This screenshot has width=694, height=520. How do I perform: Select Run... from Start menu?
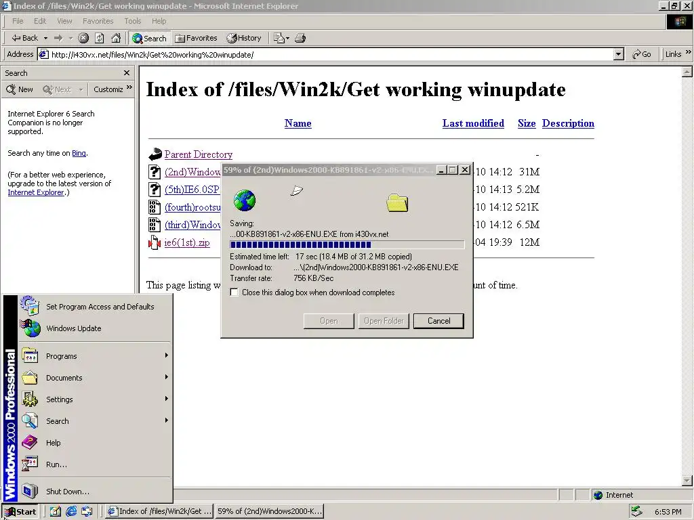point(95,464)
